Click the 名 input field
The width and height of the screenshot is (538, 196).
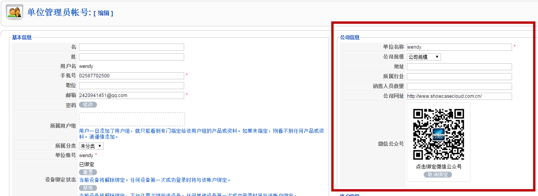(132, 47)
